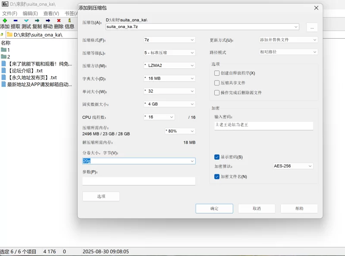Click the password input field
This screenshot has width=345, height=256.
[264, 125]
